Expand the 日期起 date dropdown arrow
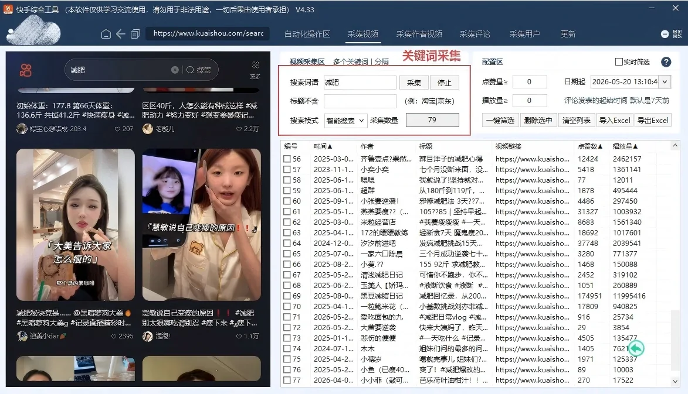Viewport: 688px width, 394px height. pos(665,82)
